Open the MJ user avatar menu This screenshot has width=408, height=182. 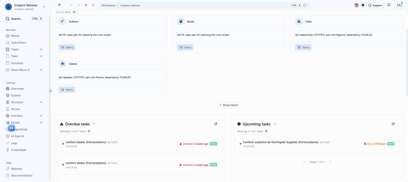(x=399, y=5)
